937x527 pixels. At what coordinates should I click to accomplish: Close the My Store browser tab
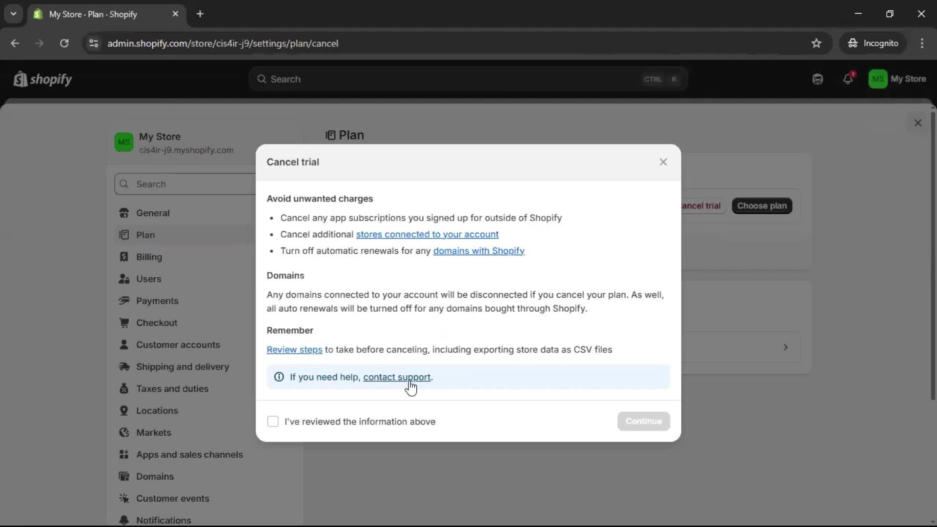coord(175,14)
